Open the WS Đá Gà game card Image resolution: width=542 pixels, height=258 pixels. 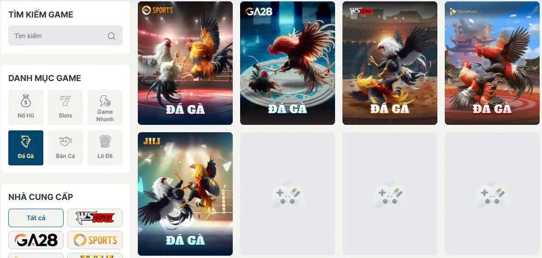390,63
